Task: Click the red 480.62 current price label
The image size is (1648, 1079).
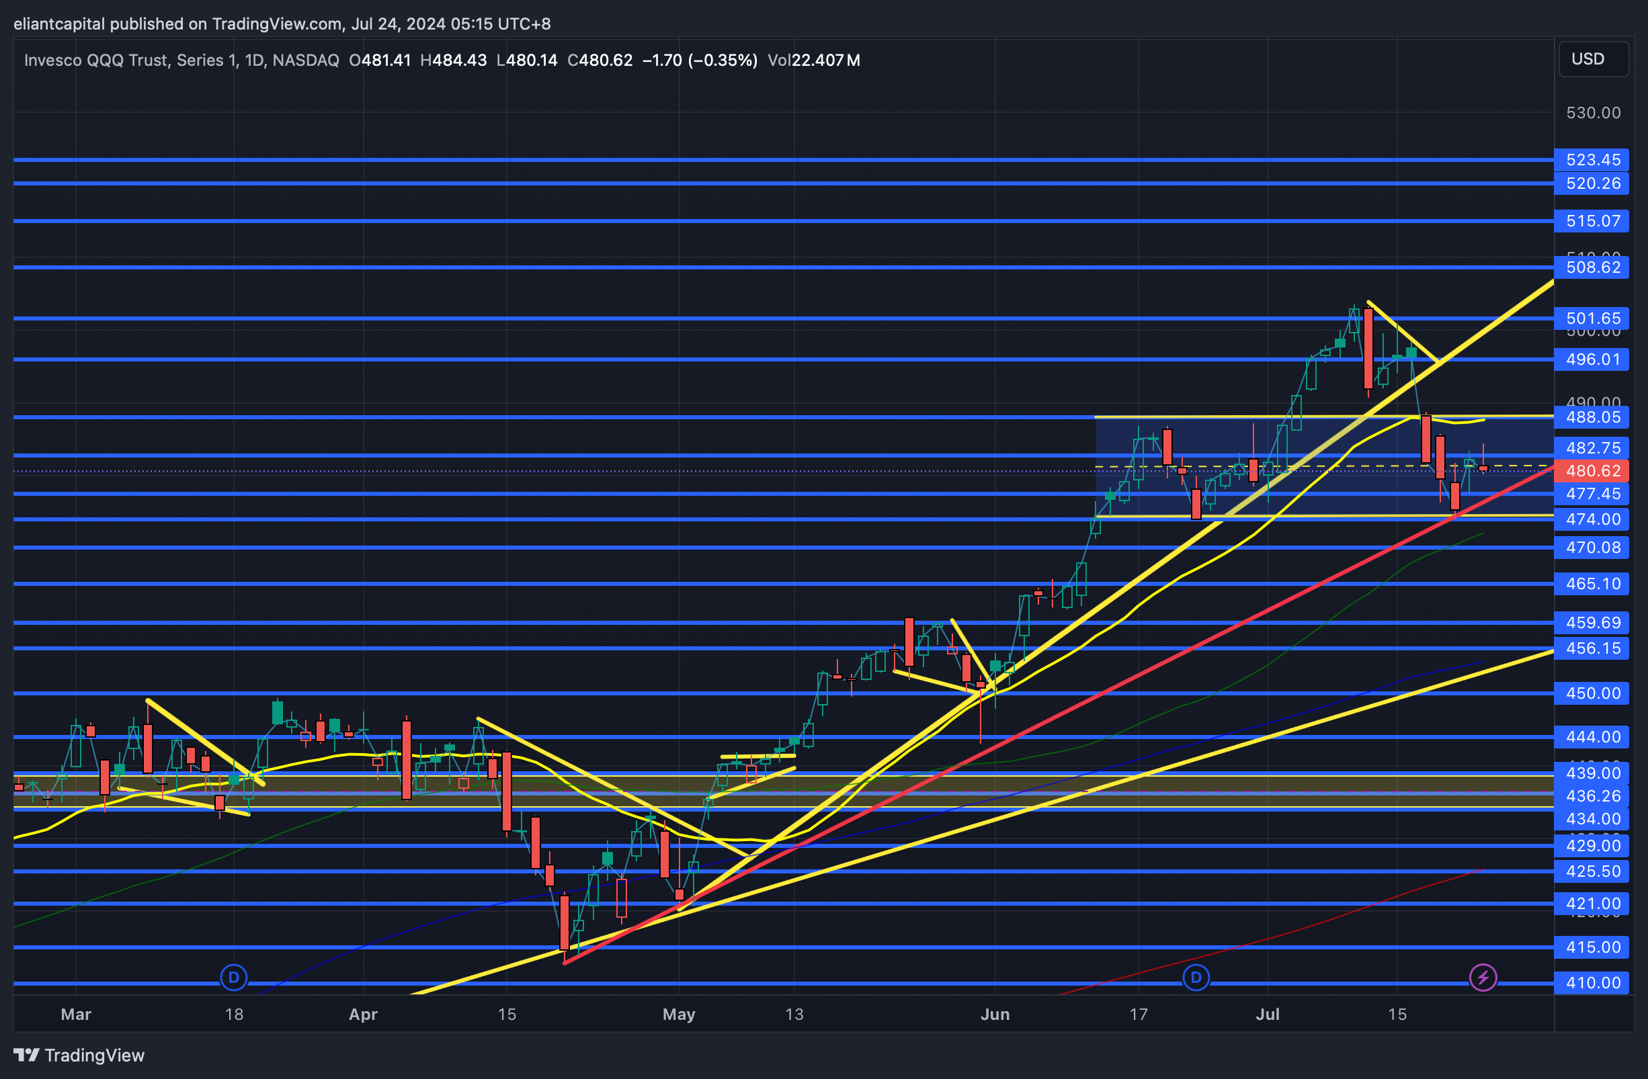Action: coord(1592,471)
